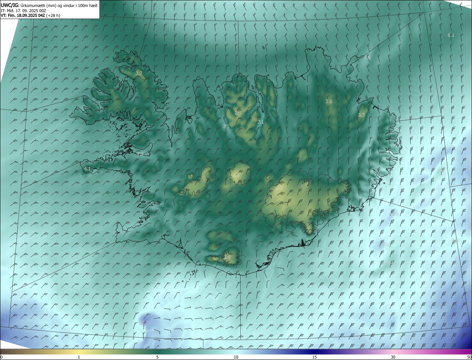Click the 2.9 value over the southern glacier
Screen dimensions: 472x360
[227, 257]
